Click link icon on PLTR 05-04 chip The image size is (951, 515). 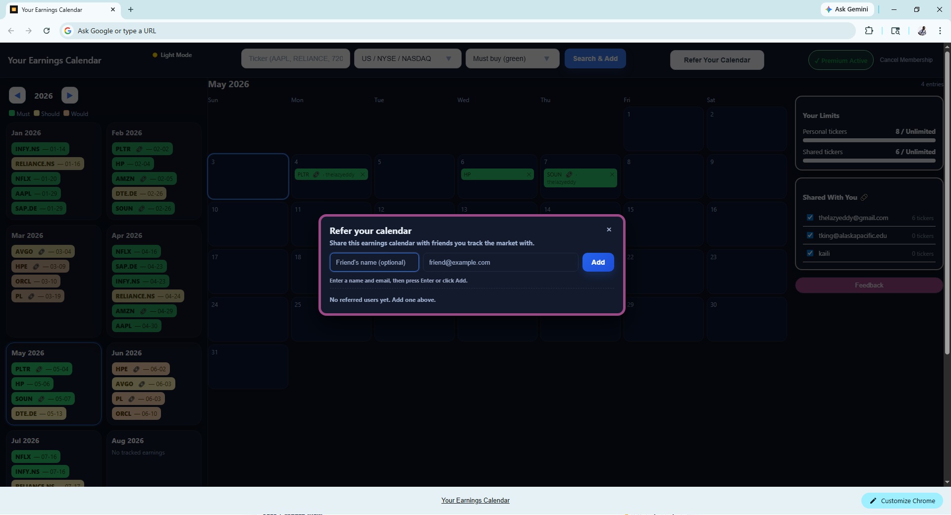(x=39, y=369)
